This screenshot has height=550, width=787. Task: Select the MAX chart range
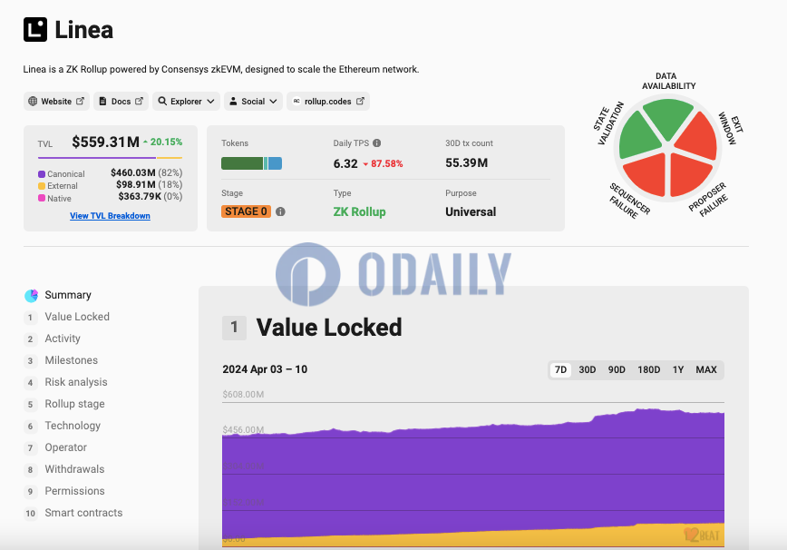[x=706, y=369]
